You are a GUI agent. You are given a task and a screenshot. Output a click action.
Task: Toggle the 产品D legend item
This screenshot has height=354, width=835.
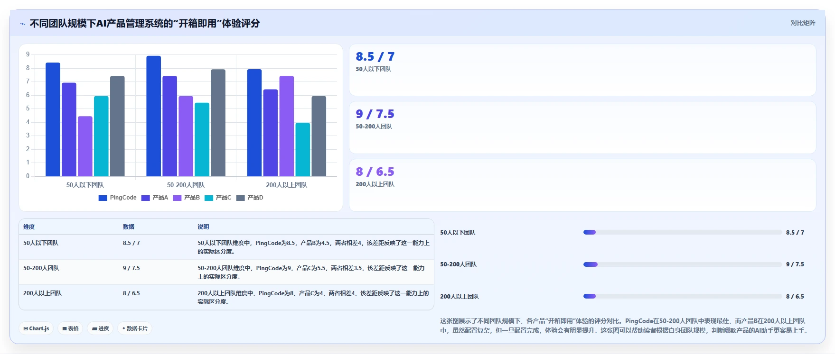250,198
